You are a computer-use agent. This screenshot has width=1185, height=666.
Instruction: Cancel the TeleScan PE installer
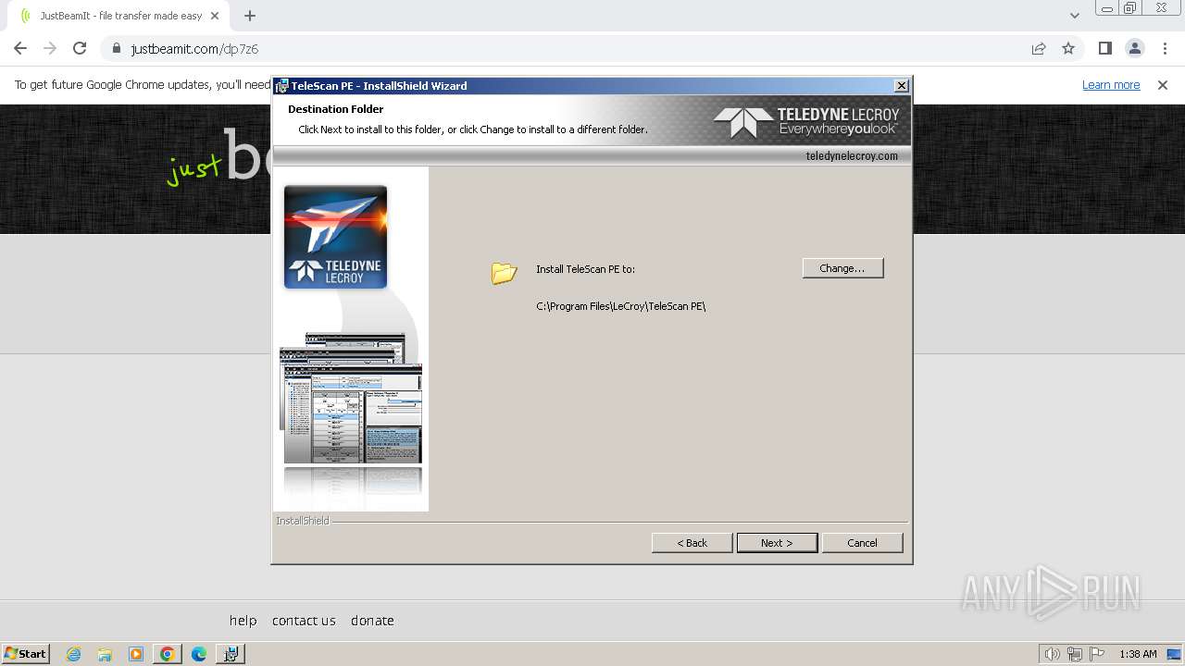coord(862,543)
